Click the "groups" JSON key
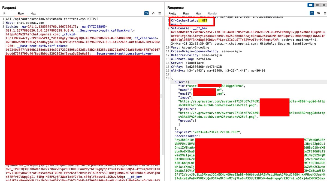 pyautogui.click(x=186, y=120)
